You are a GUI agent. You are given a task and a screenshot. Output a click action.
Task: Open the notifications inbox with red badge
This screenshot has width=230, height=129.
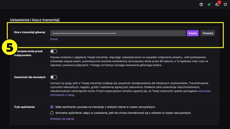point(218,4)
